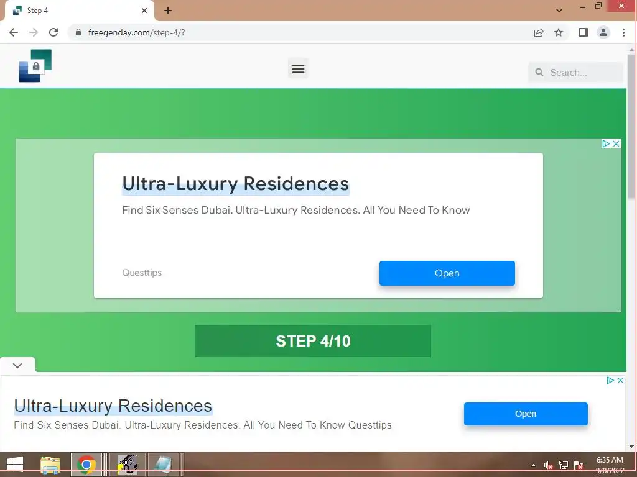Screen dimensions: 637x477
Task: Click the muted volume tray icon
Action: (549, 465)
